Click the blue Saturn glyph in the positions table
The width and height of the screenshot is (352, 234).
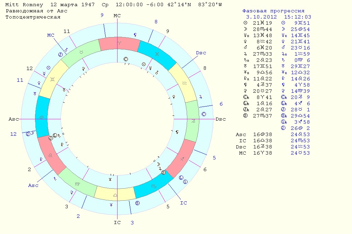(x=283, y=60)
